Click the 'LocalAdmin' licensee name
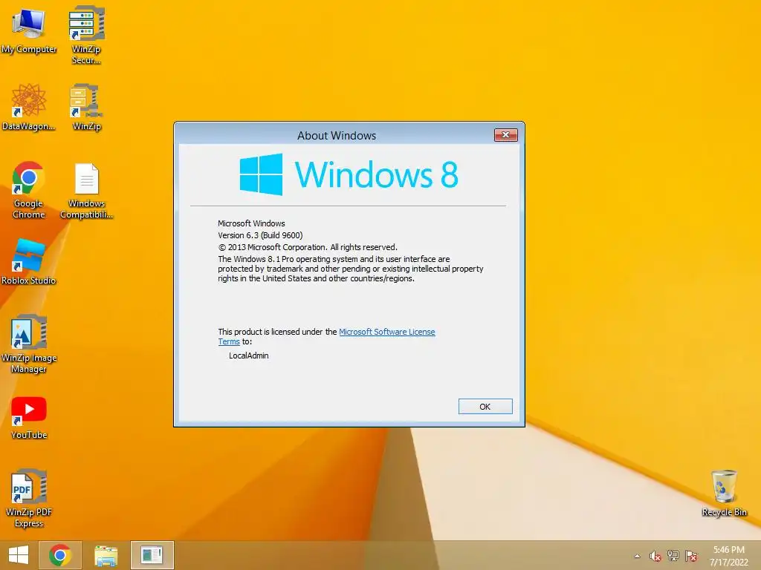This screenshot has width=761, height=570. click(x=248, y=356)
